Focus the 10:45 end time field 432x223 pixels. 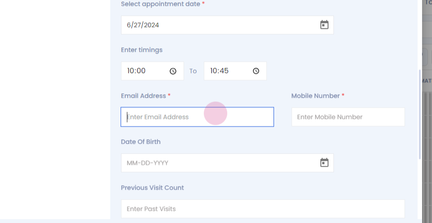click(235, 71)
